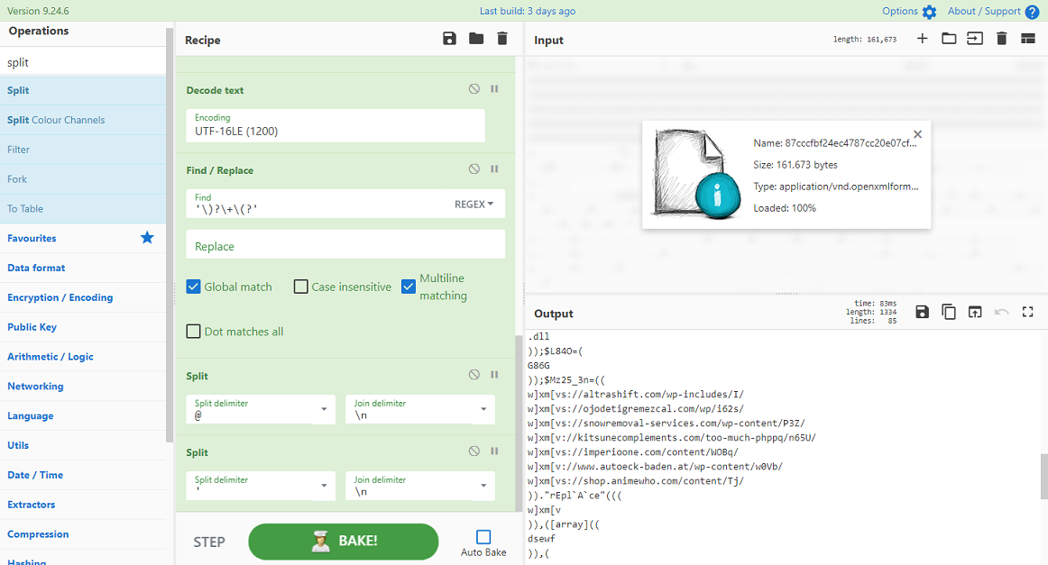The width and height of the screenshot is (1048, 565).
Task: Copy the output to the clipboard
Action: point(949,312)
